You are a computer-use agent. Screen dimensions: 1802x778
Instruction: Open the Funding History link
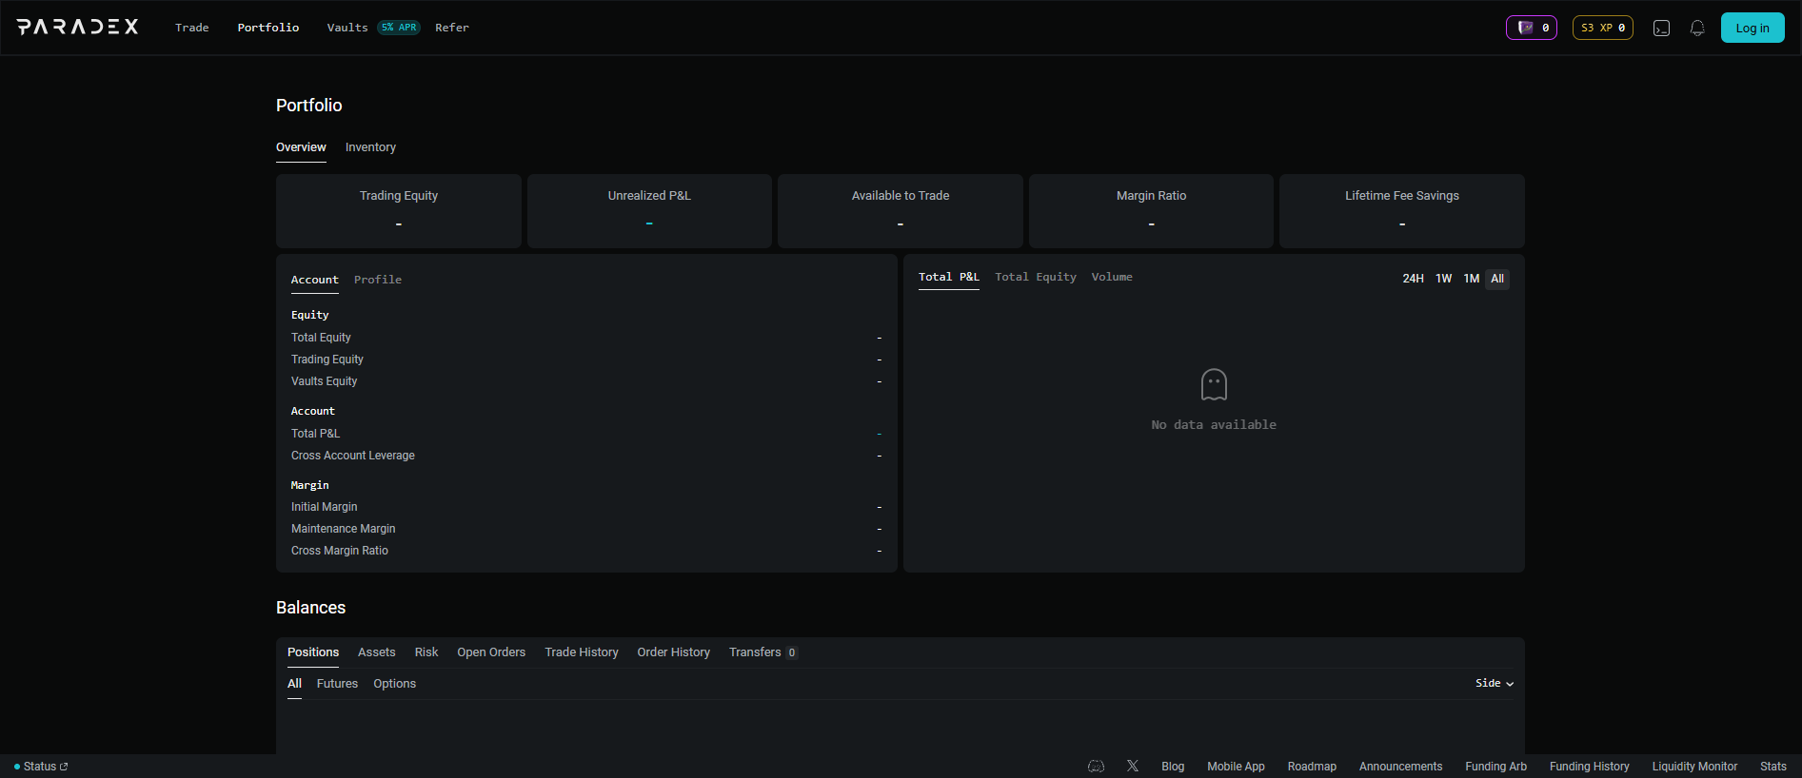tap(1589, 767)
